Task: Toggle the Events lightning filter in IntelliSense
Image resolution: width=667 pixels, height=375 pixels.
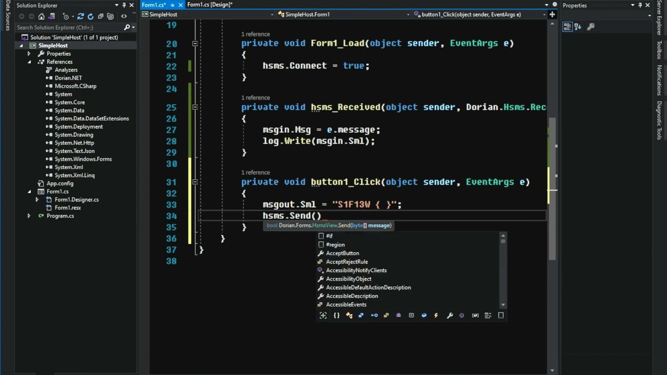Action: (436, 315)
